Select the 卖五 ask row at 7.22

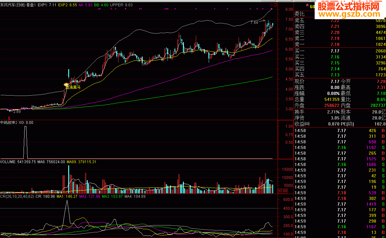340,20
